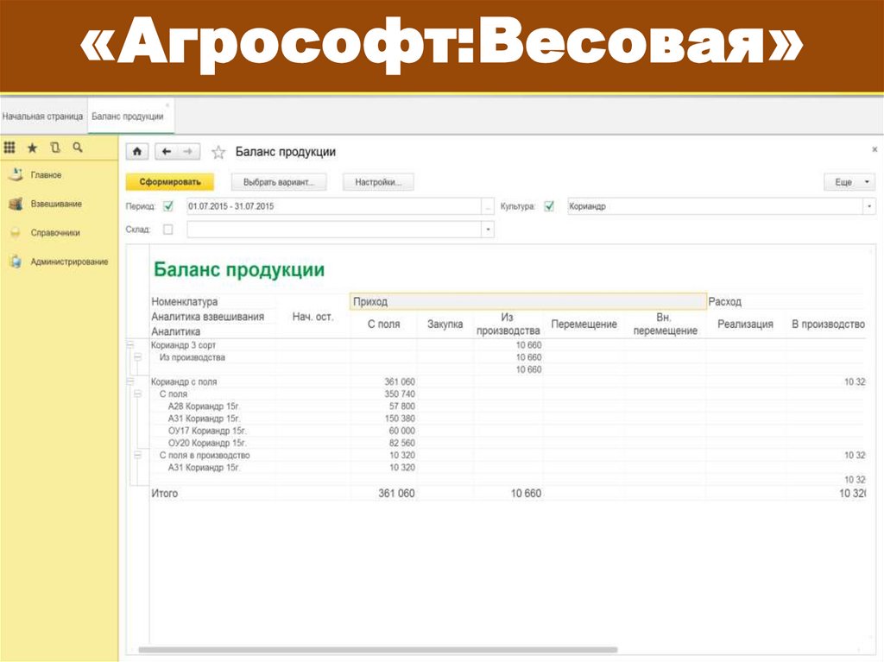Screen dimensions: 884x662
Task: Navigate forward with the right arrow
Action: point(187,151)
